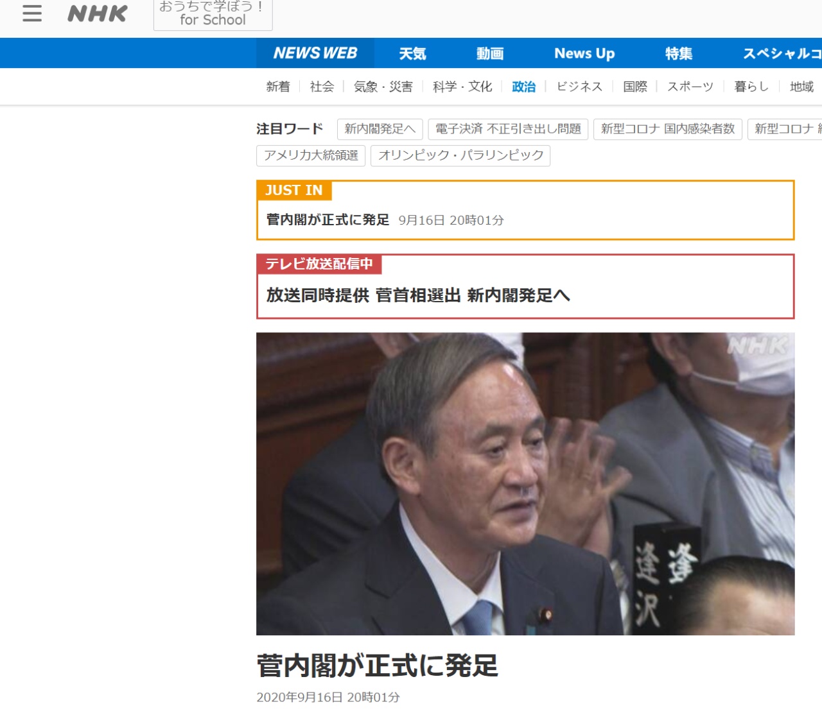
Task: Select the 政治 (Politics) category
Action: tap(524, 86)
